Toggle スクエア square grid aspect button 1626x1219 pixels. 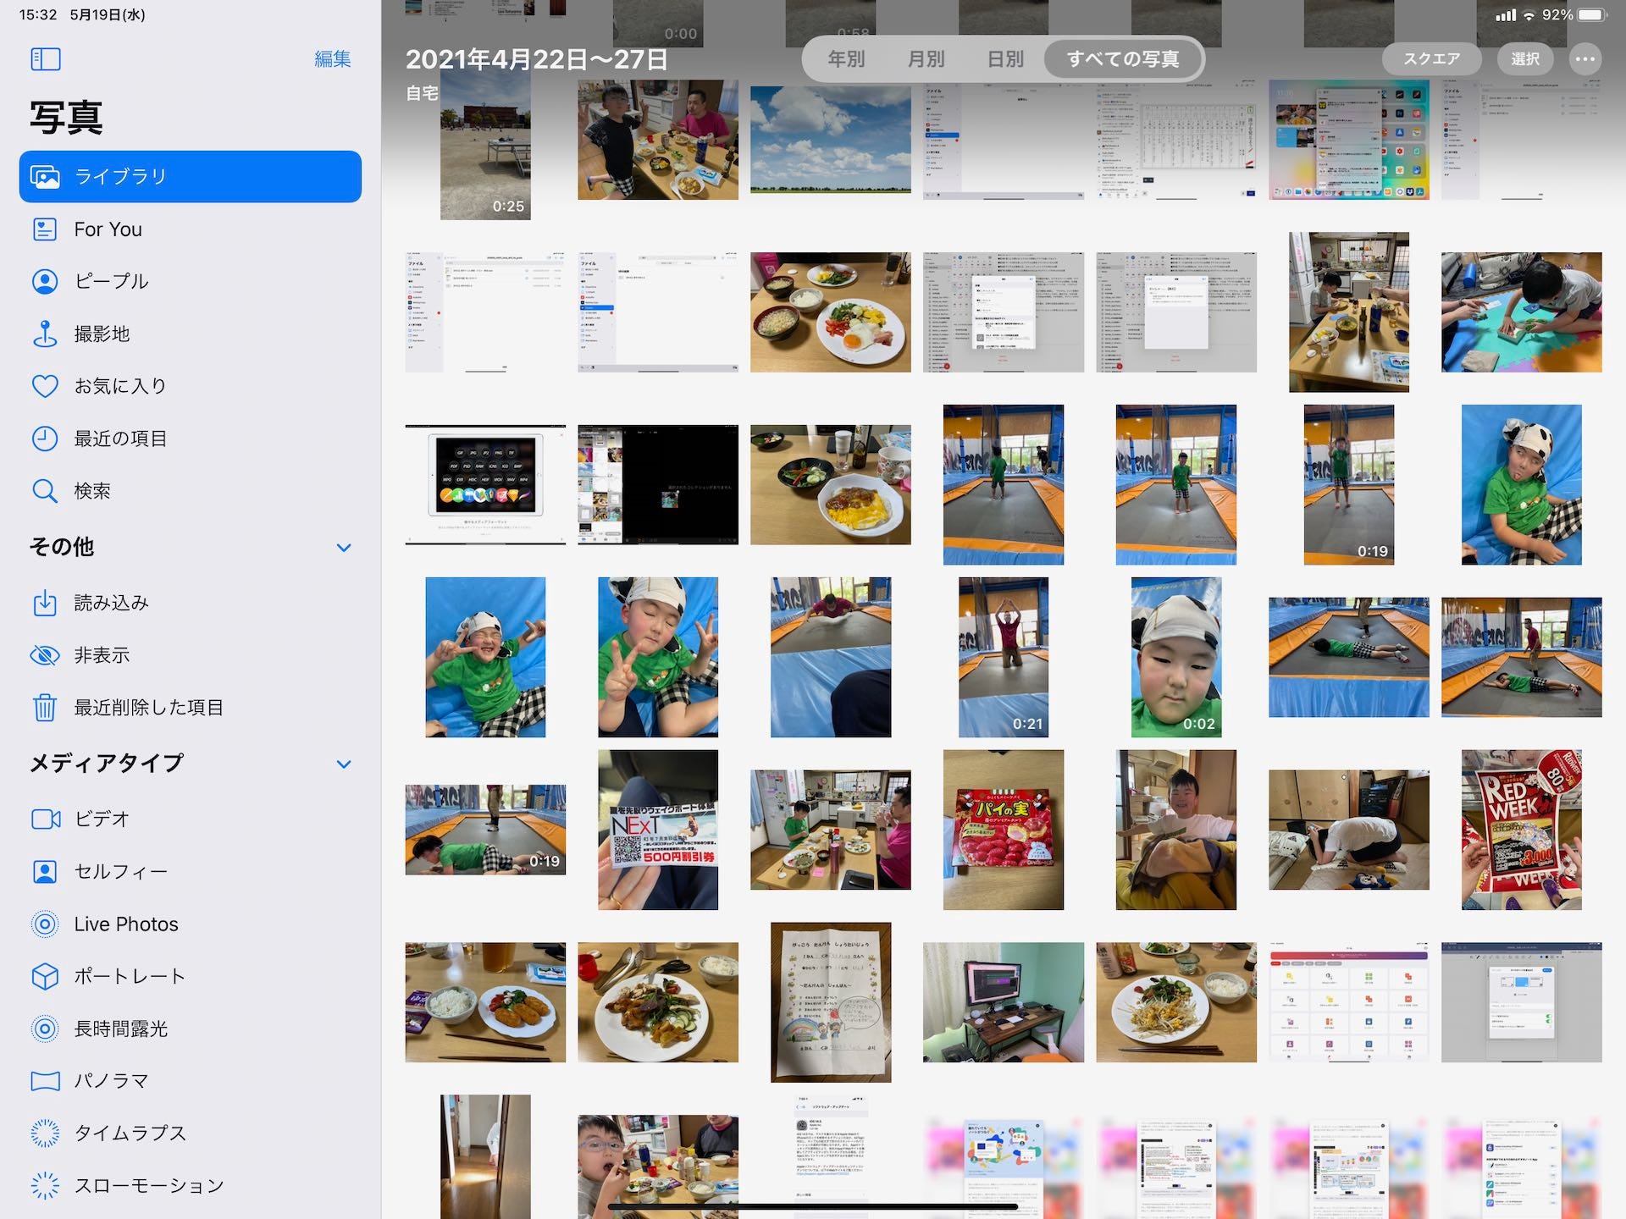point(1431,59)
